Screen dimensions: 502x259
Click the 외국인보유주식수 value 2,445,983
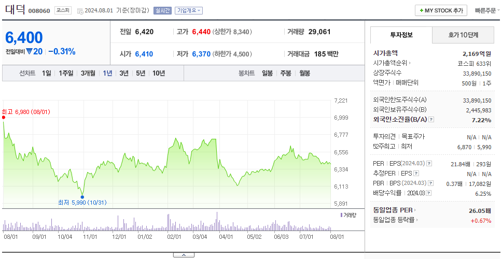point(479,110)
